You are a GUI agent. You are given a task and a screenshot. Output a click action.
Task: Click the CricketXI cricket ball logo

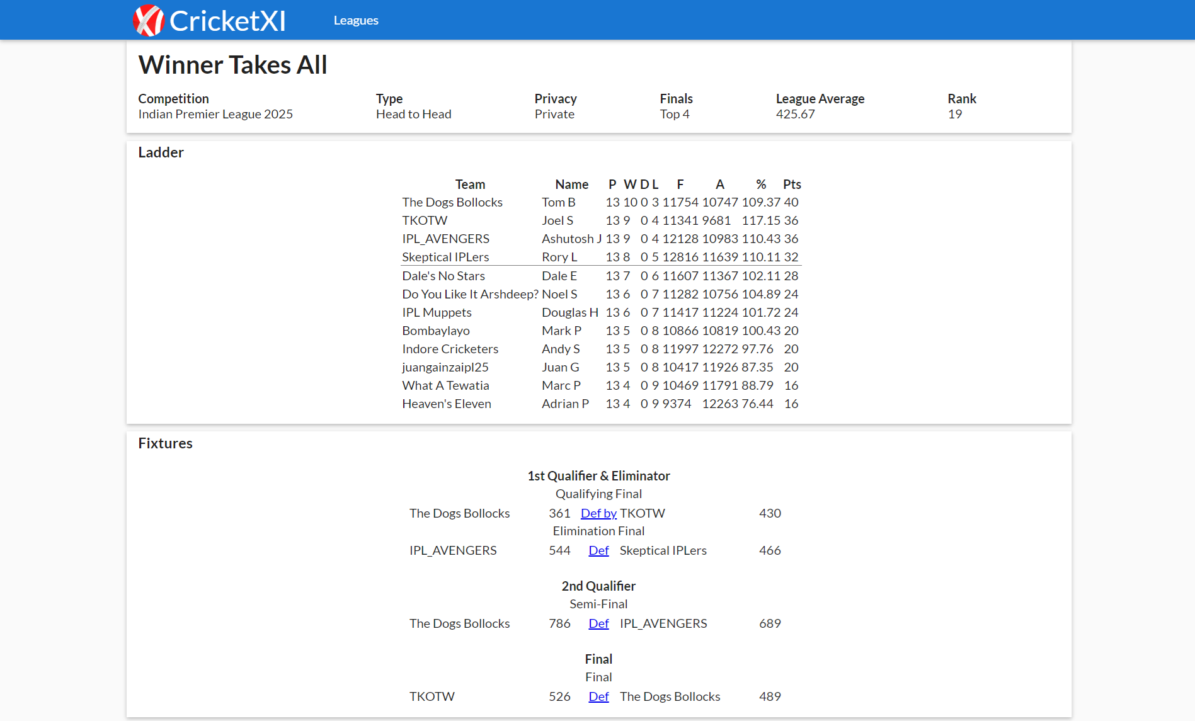click(149, 20)
